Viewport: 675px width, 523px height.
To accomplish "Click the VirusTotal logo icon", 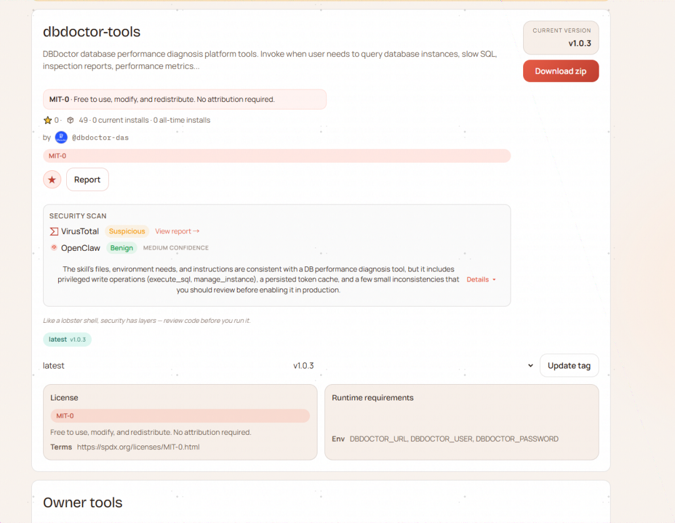I will point(54,231).
